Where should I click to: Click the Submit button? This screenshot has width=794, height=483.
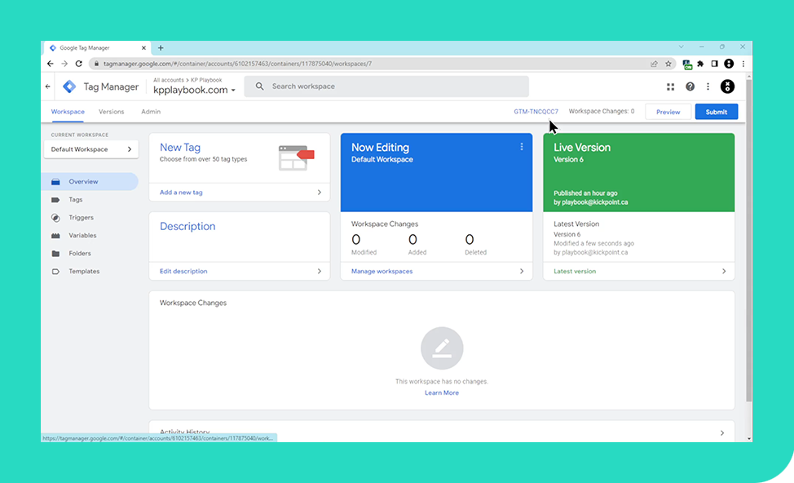(x=716, y=111)
